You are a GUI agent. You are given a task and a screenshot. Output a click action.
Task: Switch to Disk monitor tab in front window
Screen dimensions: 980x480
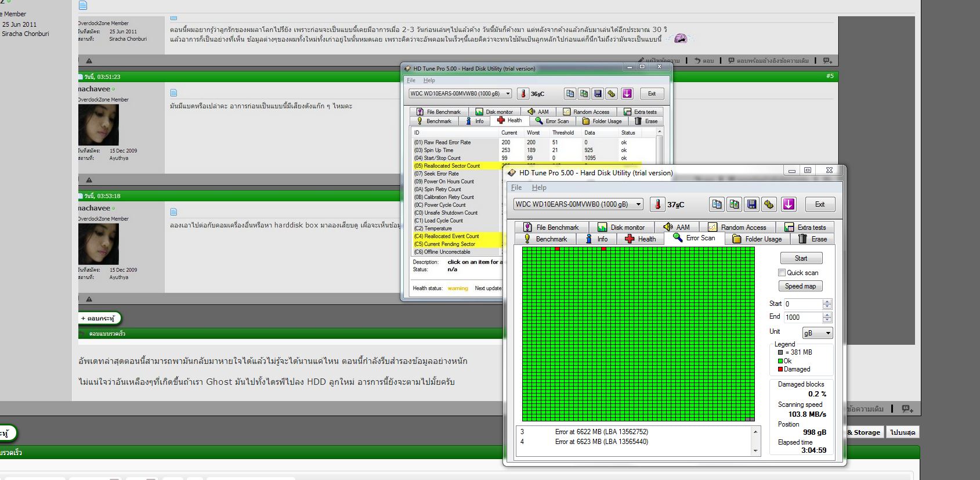pos(621,228)
